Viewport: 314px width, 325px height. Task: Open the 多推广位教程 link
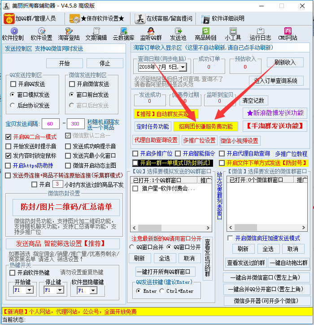[291, 154]
